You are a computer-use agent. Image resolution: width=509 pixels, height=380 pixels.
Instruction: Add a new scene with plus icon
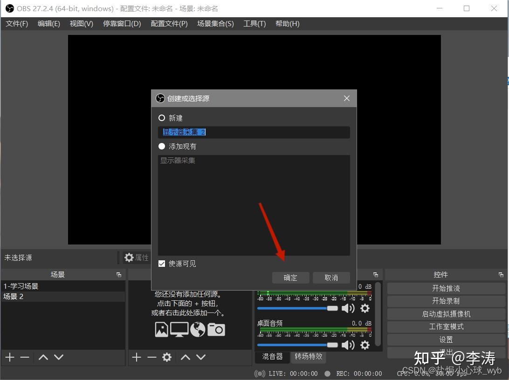[10, 357]
